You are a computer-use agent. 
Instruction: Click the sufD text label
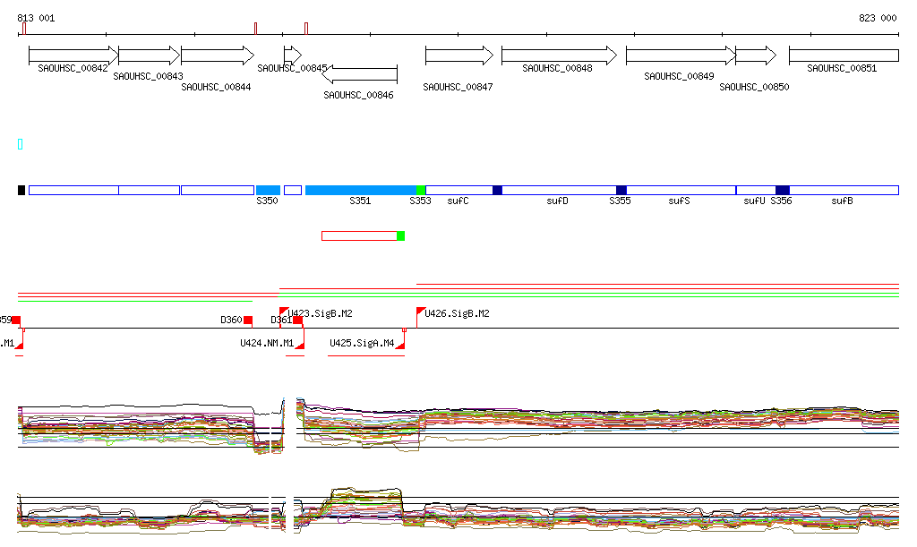[557, 201]
